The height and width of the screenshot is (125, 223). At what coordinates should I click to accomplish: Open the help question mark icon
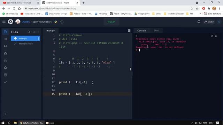coord(5,114)
